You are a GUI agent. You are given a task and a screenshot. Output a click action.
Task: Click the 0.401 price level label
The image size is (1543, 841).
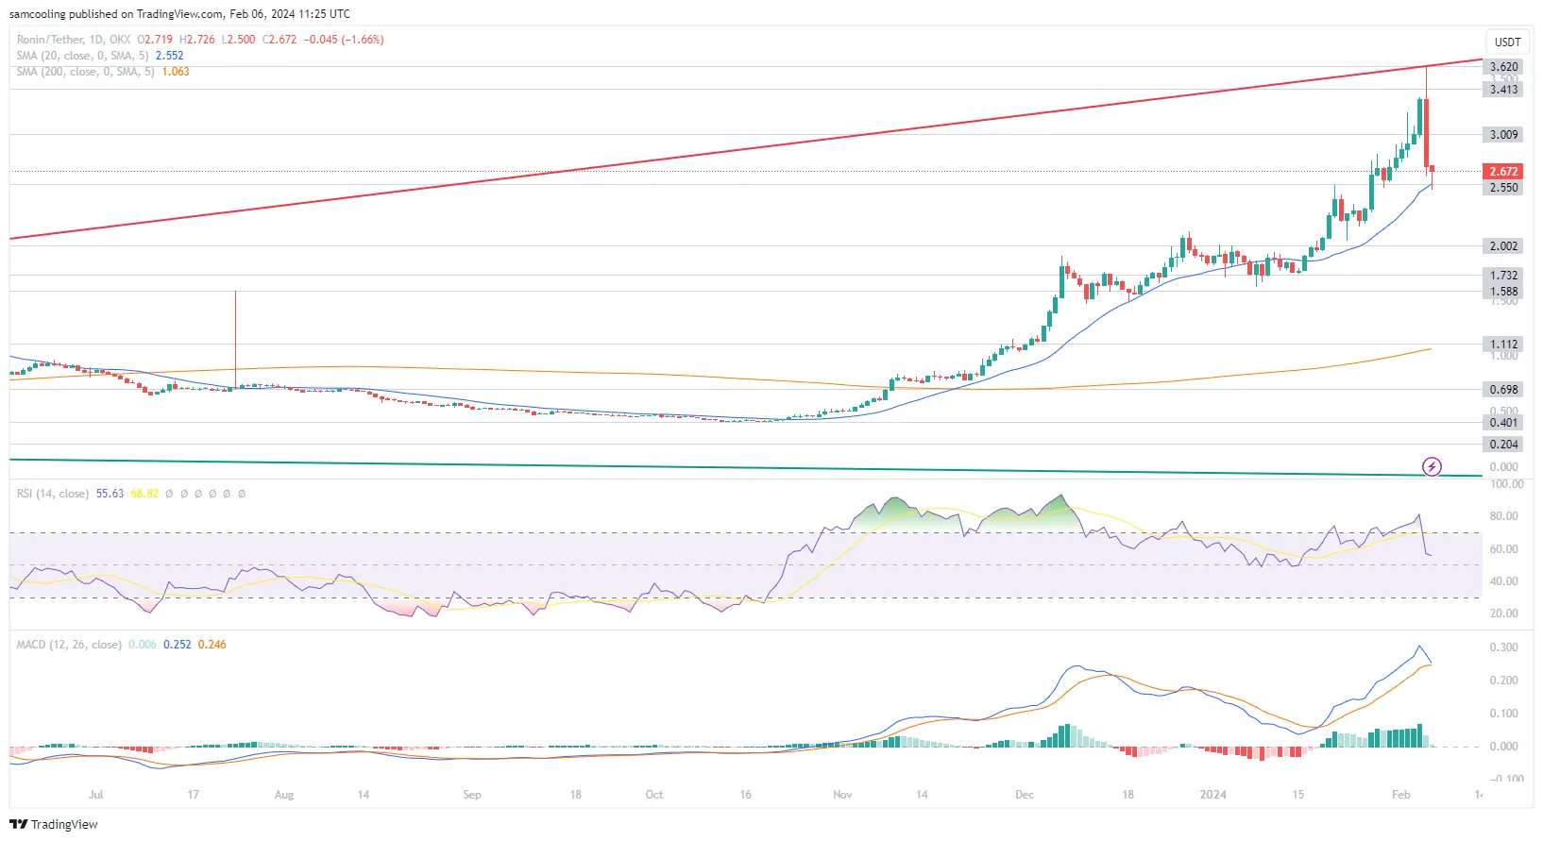click(1503, 423)
